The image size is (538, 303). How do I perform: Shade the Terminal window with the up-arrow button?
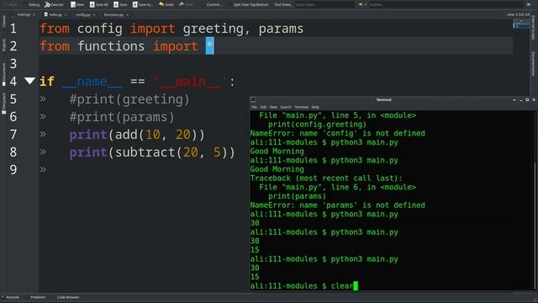[x=514, y=100]
